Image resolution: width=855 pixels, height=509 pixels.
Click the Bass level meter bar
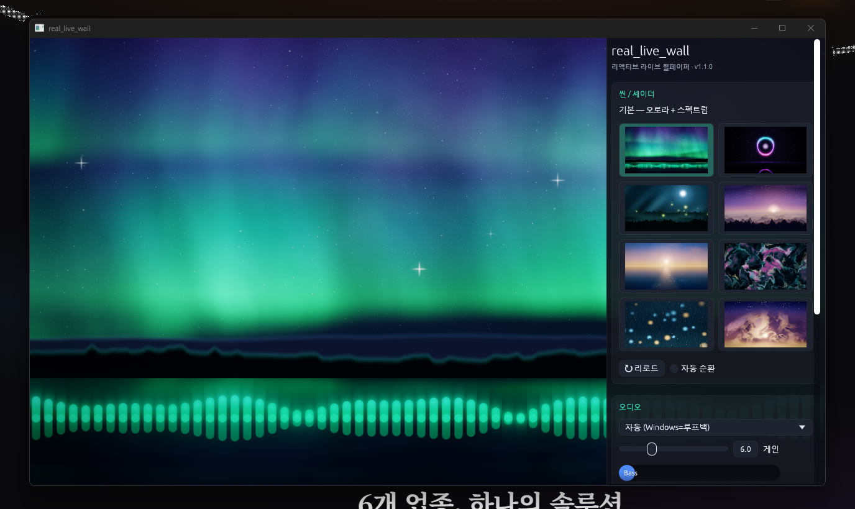[x=700, y=473]
